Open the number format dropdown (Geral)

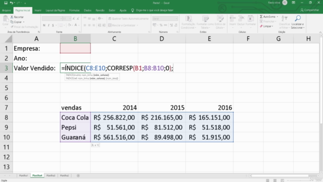pyautogui.click(x=177, y=19)
